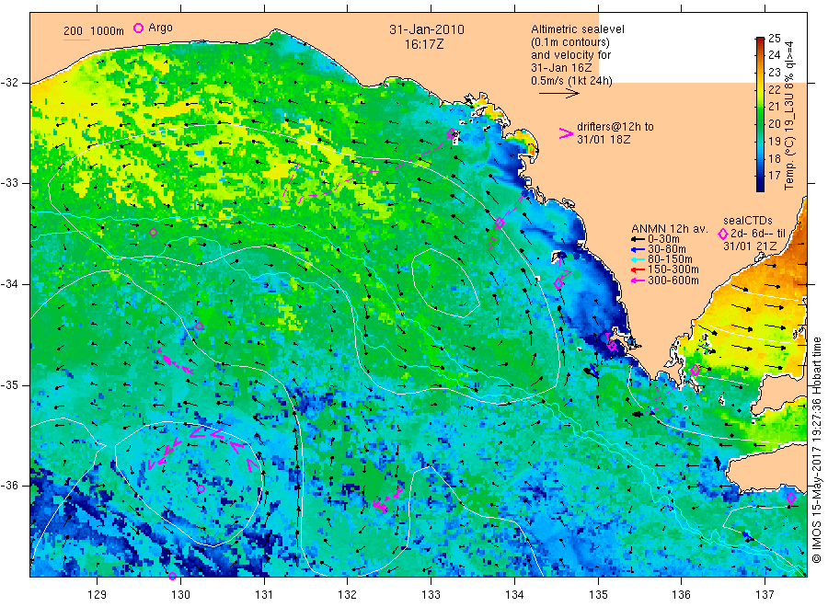Click the "137" longitude axis label
This screenshot has width=828, height=607.
point(765,594)
